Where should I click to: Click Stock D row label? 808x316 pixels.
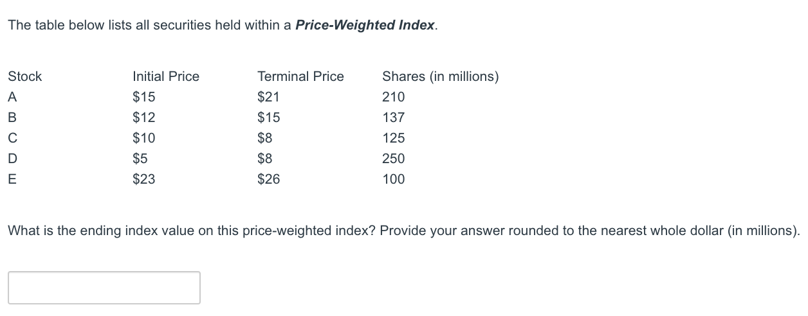click(x=12, y=159)
